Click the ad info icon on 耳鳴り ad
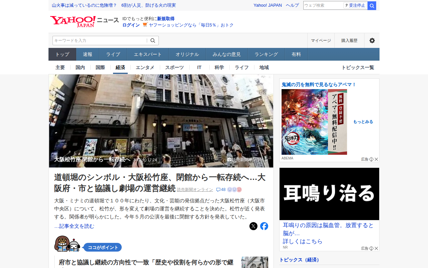Screen dimensions: 428x268 point(371,249)
